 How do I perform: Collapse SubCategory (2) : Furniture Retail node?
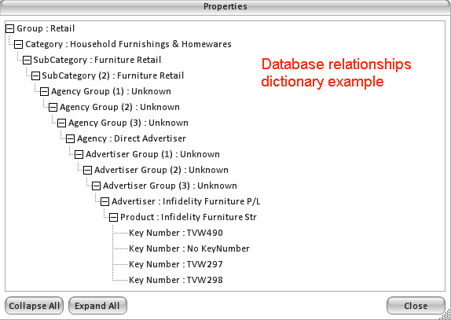pos(35,75)
